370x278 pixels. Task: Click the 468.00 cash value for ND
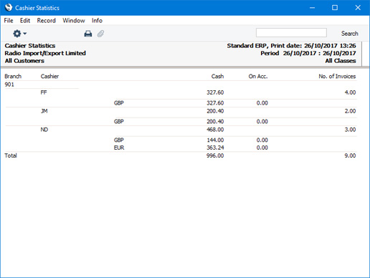tap(215, 130)
